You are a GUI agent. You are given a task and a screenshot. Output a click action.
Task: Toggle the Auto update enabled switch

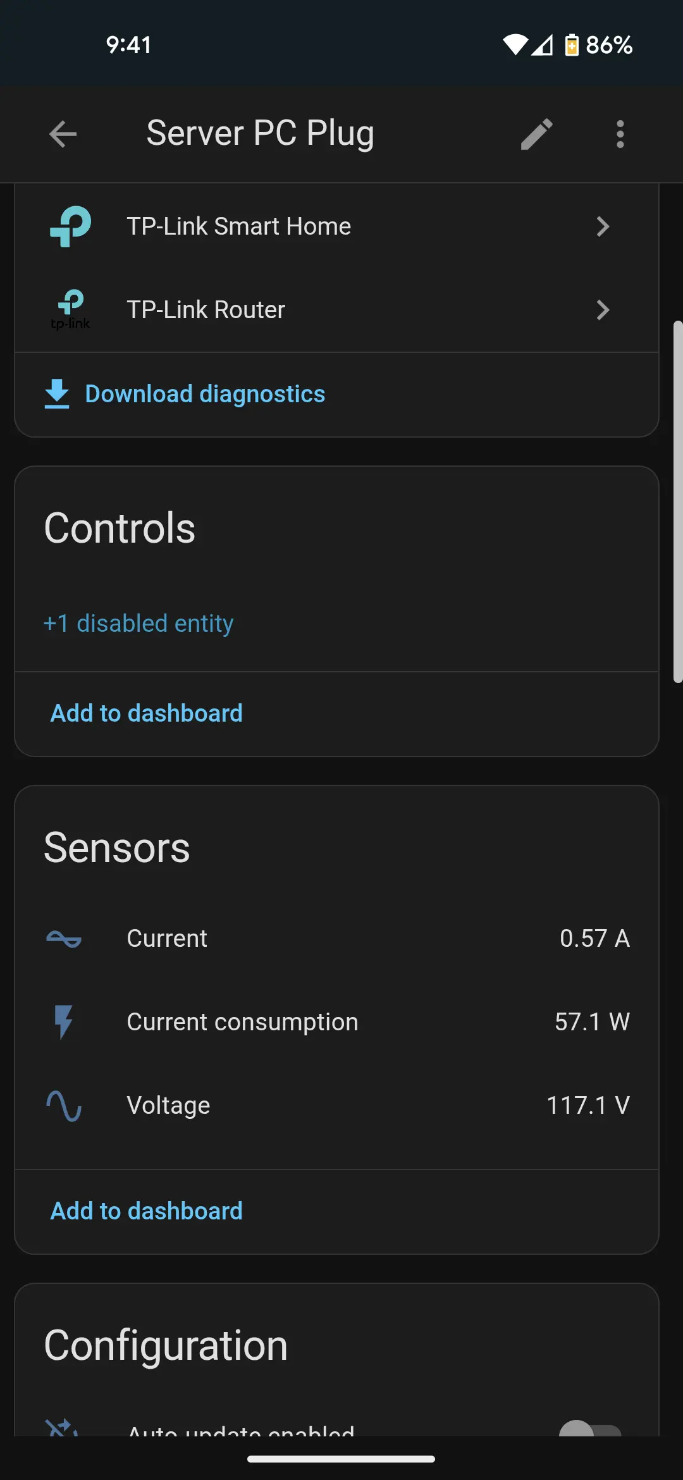tap(591, 1428)
